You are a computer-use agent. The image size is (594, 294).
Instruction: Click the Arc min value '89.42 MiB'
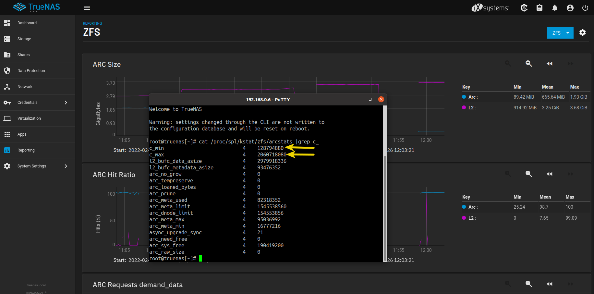[x=524, y=97]
